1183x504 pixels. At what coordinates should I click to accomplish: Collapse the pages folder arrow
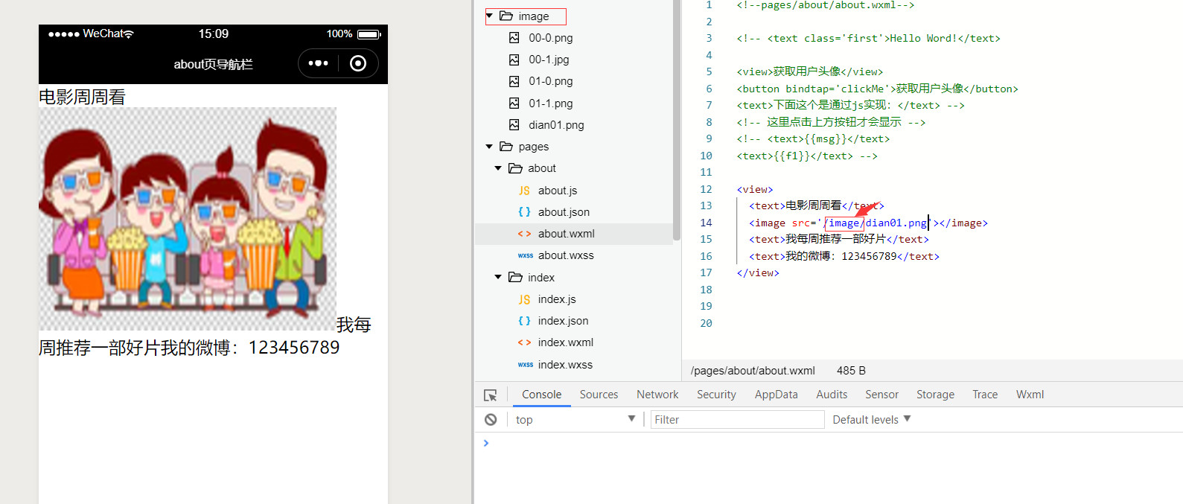[x=489, y=147]
